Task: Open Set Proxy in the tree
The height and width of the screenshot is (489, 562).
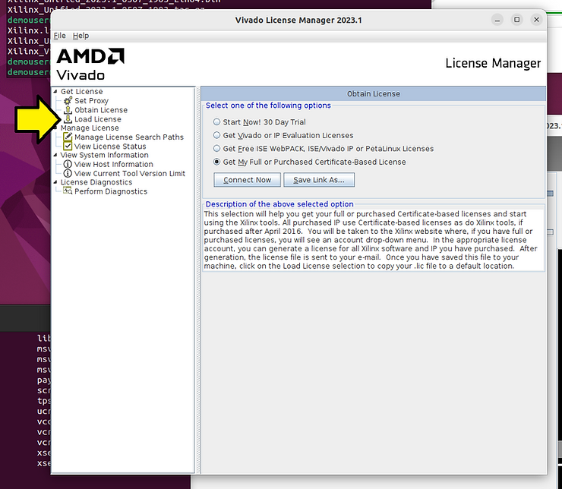Action: (91, 101)
